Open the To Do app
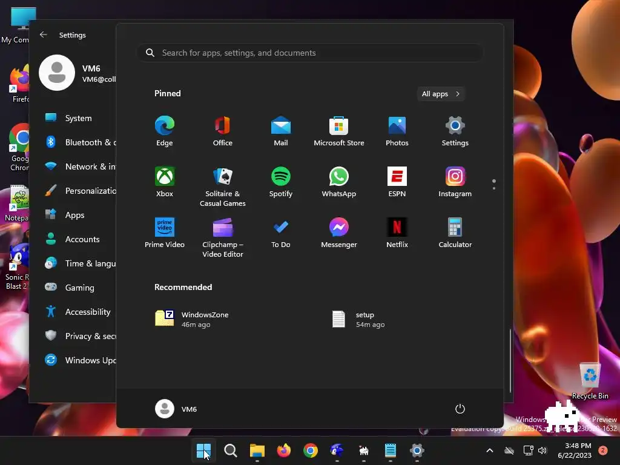This screenshot has height=465, width=620. click(x=281, y=233)
